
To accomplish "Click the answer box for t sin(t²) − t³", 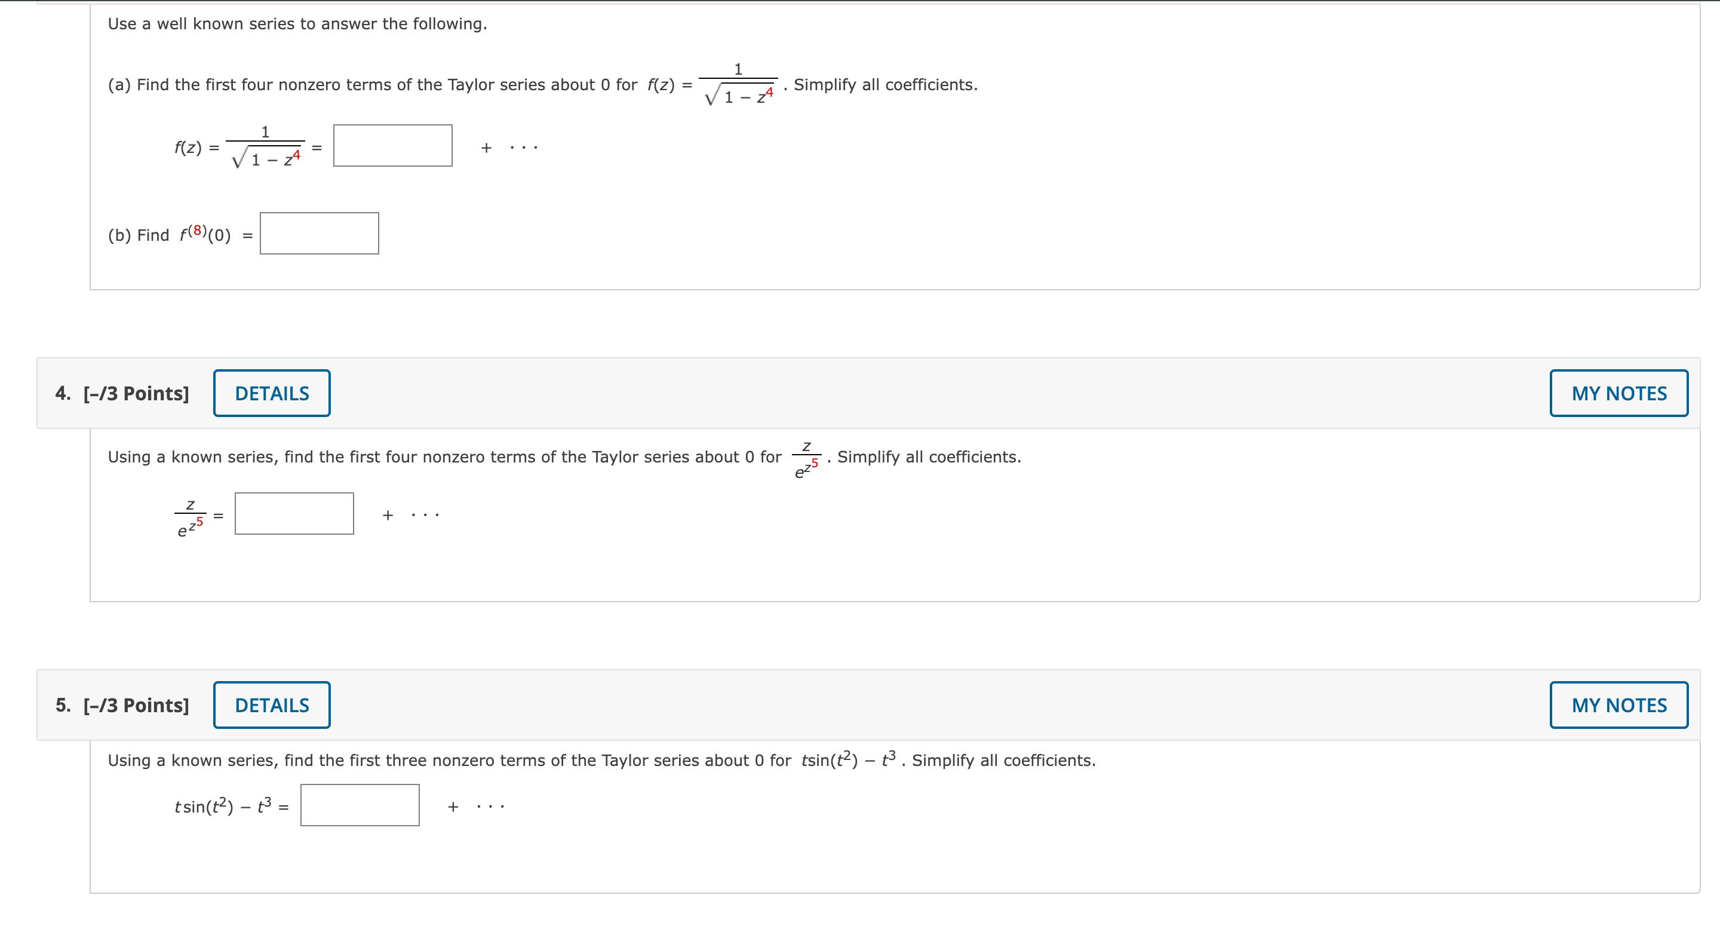I will click(360, 804).
